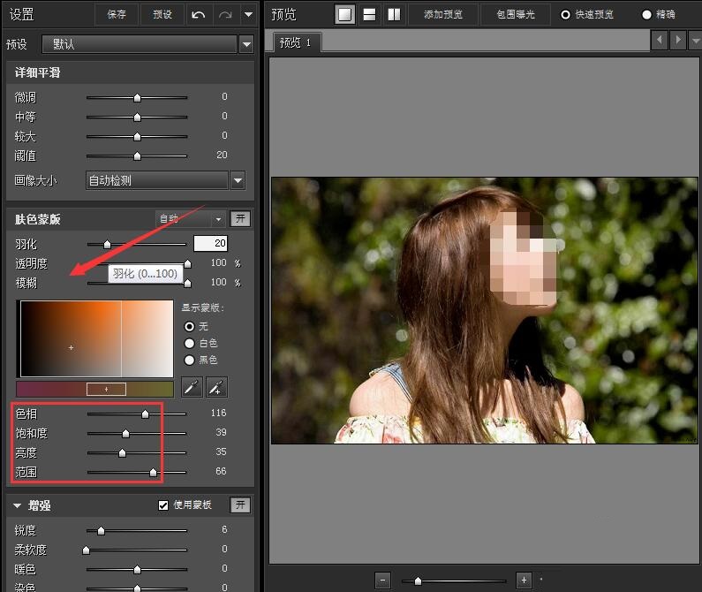Image resolution: width=702 pixels, height=592 pixels.
Task: Select vertical split preview layout icon
Action: coord(394,14)
